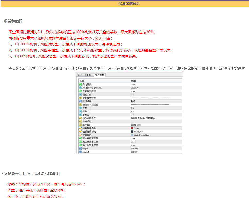Click the 复利模式设置 string icon
Image resolution: width=249 pixels, height=202 pixels.
click(80, 98)
